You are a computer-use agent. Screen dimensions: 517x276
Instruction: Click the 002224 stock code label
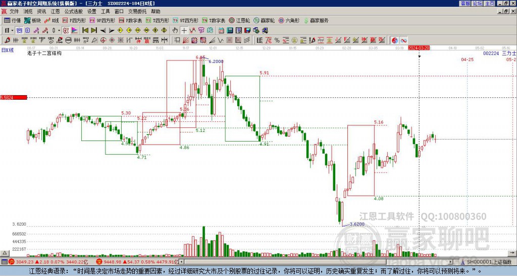pyautogui.click(x=491, y=53)
